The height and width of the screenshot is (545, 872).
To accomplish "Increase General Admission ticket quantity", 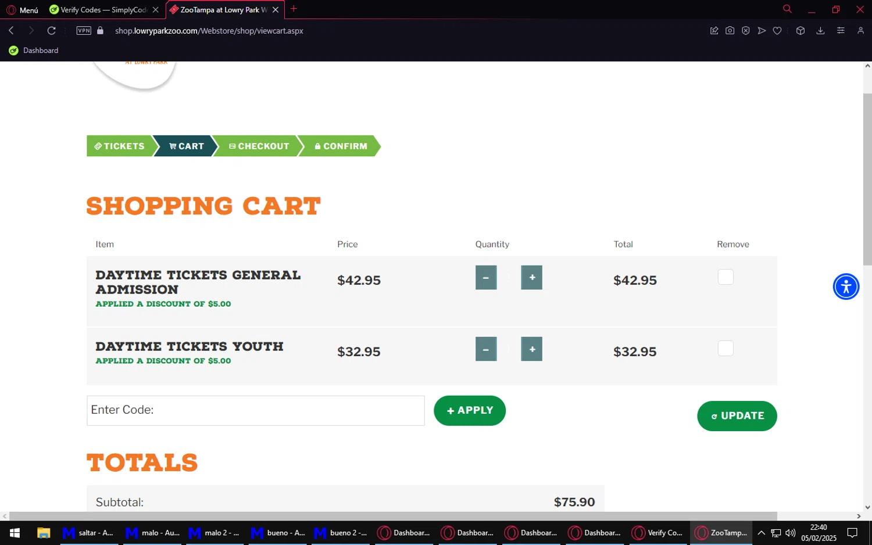I will 531,278.
